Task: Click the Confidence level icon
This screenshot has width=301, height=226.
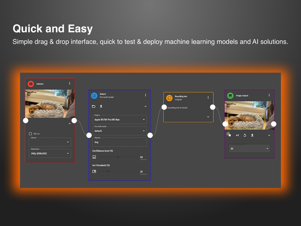Action: (x=94, y=157)
